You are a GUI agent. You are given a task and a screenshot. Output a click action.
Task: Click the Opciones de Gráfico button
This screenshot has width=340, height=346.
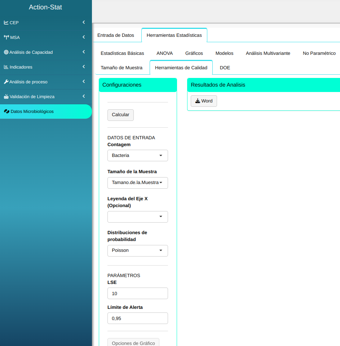pos(133,343)
